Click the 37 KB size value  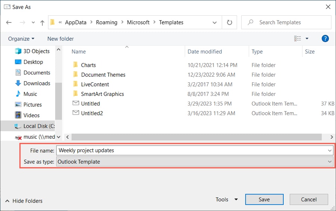coord(327,104)
